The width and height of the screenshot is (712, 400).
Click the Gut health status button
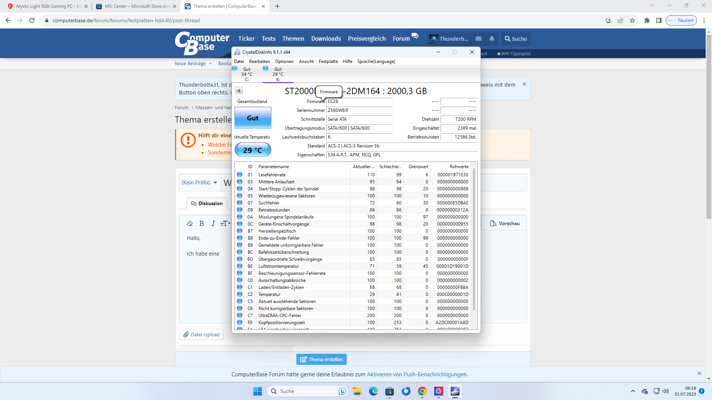[x=253, y=118]
